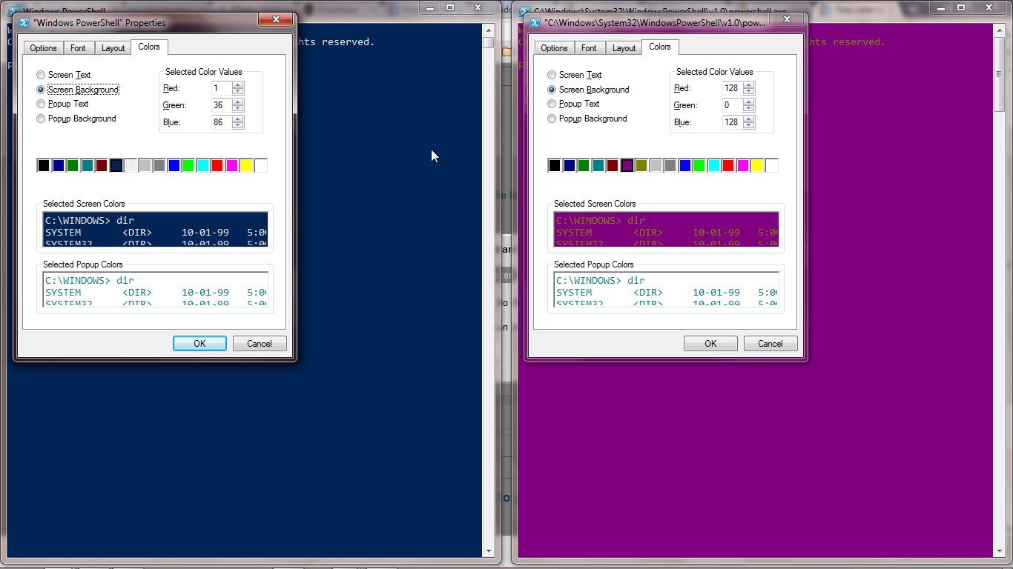The image size is (1013, 569).
Task: Pick red swatch in navy-themed Properties dialog
Action: pos(217,165)
